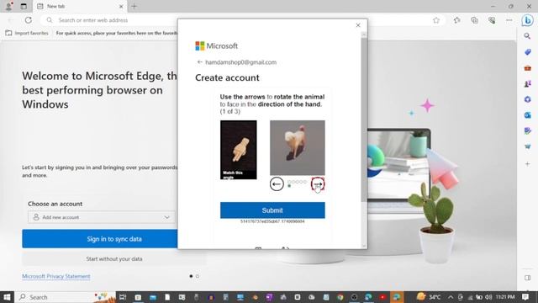
Task: Go back using the arrow before hamdamshop0@gmail.com
Action: point(199,62)
